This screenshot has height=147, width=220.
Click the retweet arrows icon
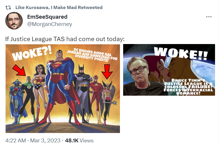point(8,8)
